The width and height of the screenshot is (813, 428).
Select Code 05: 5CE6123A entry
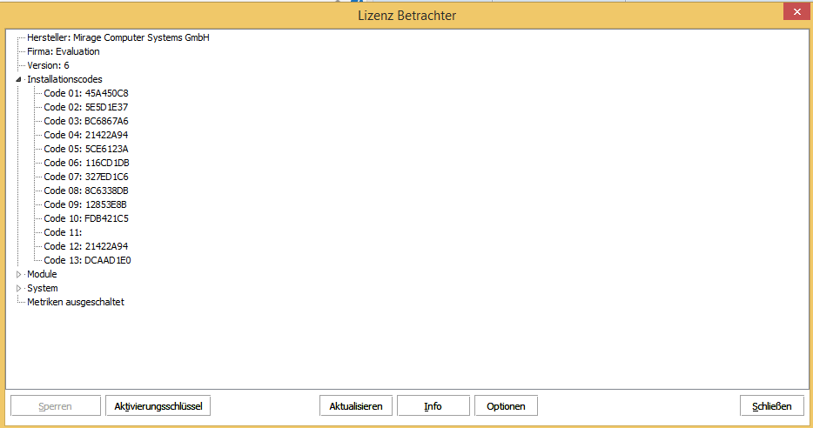click(86, 149)
